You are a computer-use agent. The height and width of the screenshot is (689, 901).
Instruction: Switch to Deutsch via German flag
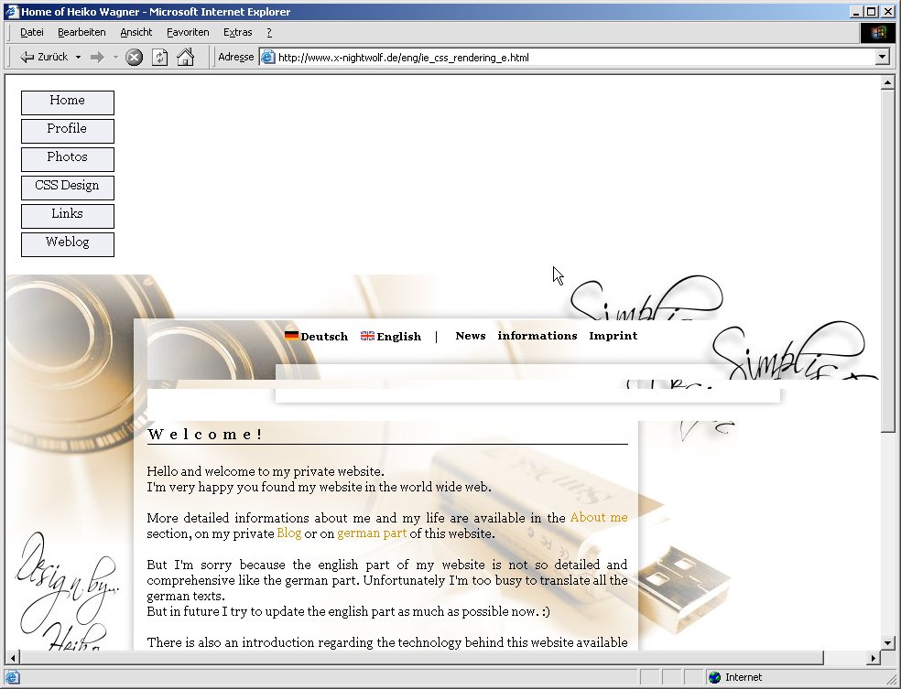(x=291, y=336)
